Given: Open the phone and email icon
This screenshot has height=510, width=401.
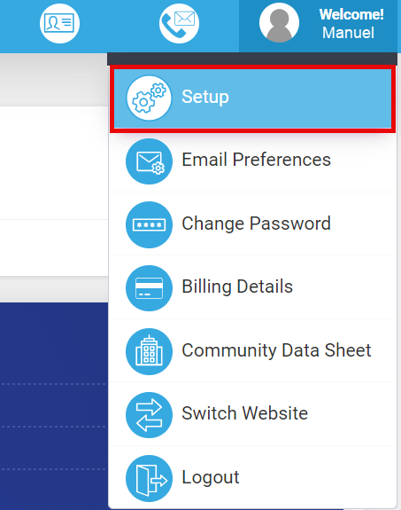Looking at the screenshot, I should (x=179, y=23).
